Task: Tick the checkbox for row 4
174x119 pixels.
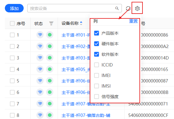Action: (x=12, y=69)
